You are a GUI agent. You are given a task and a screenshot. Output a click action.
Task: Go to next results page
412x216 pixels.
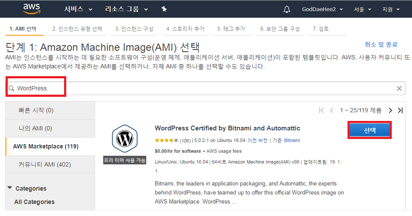pos(390,110)
